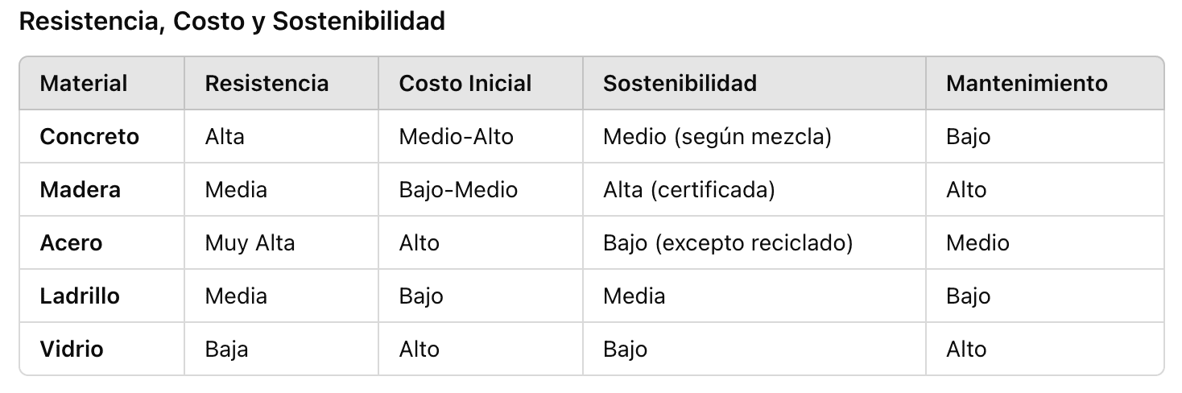Click the heading Resistencia, Costo y Sostenibilidad
This screenshot has height=393, width=1182.
tap(232, 22)
